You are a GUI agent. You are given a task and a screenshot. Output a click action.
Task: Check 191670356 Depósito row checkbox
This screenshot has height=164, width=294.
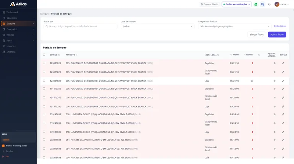click(x=44, y=88)
